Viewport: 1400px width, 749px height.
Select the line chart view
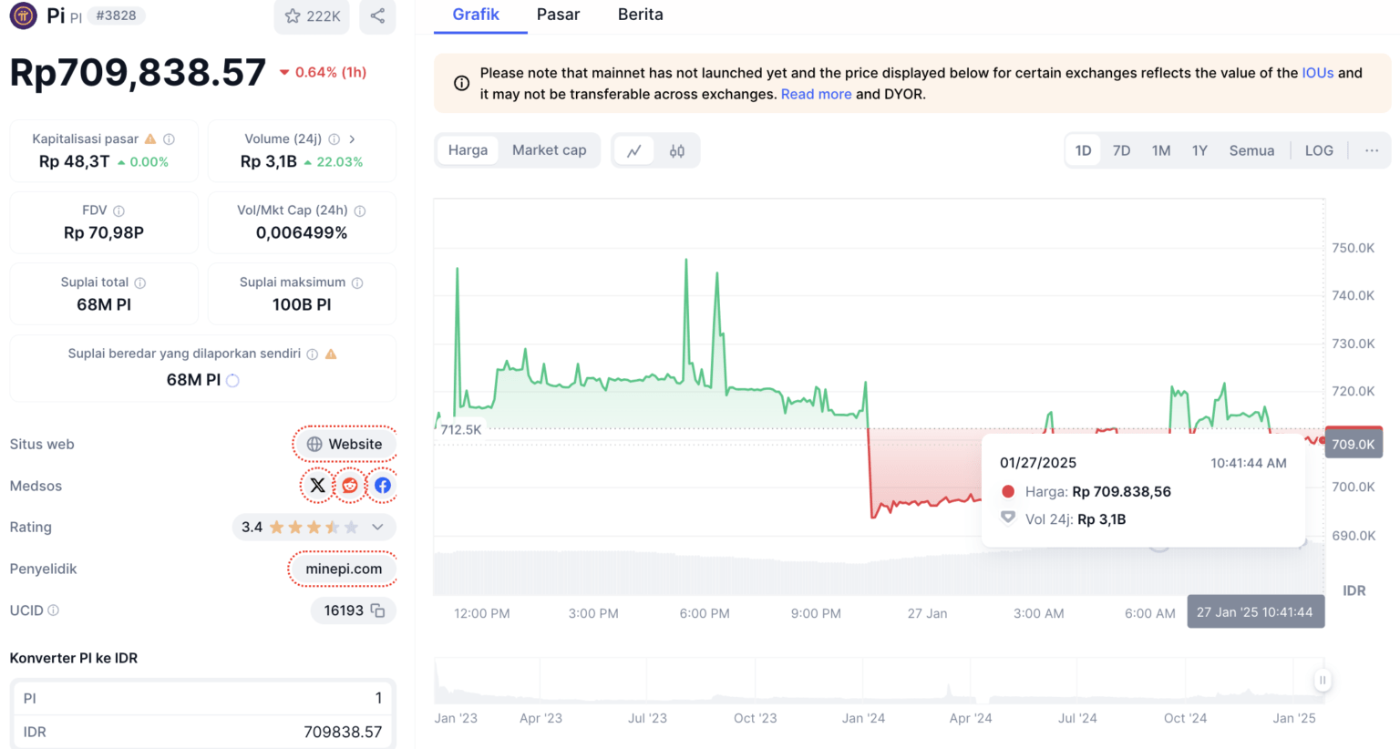(634, 149)
